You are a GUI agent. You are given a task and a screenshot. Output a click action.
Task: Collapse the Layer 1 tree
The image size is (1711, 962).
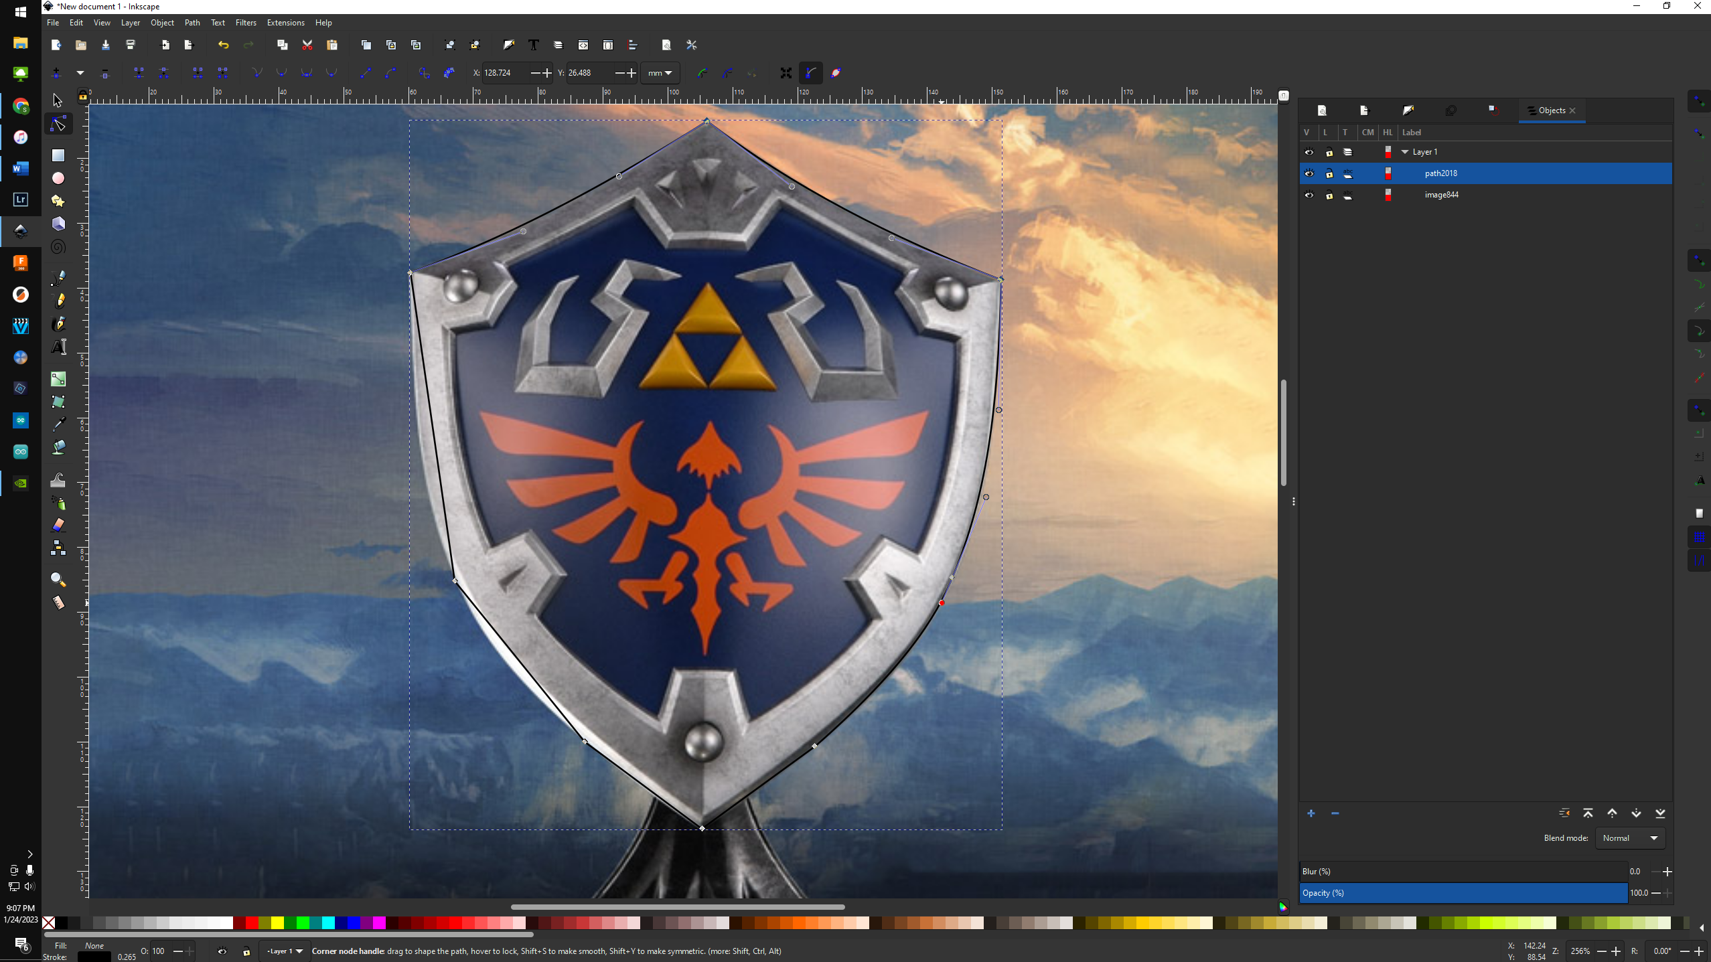pos(1405,152)
